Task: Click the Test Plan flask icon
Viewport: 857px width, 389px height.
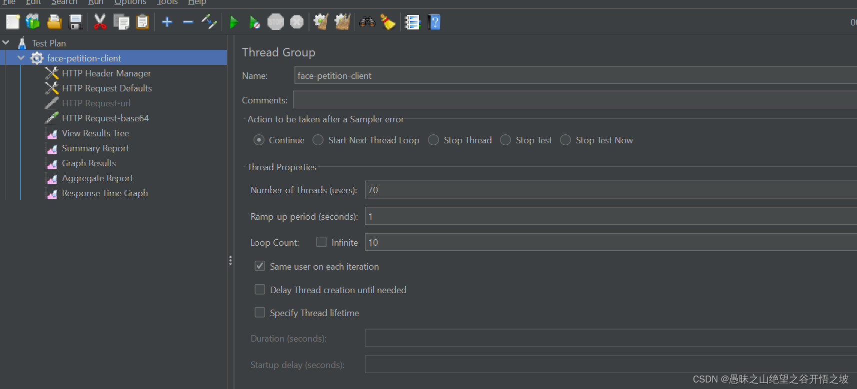Action: tap(22, 43)
